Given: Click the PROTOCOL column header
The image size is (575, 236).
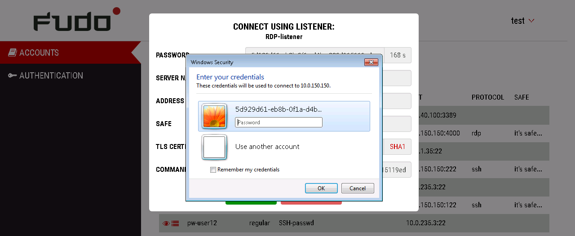Looking at the screenshot, I should pyautogui.click(x=488, y=97).
